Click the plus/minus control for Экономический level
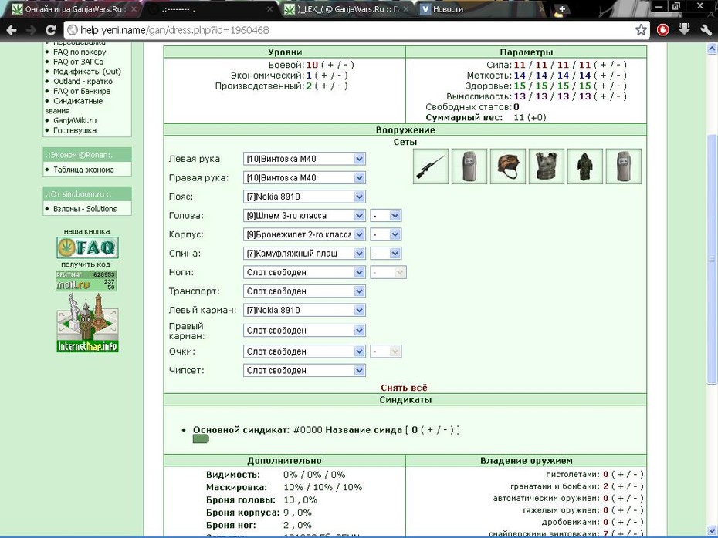 [x=331, y=76]
